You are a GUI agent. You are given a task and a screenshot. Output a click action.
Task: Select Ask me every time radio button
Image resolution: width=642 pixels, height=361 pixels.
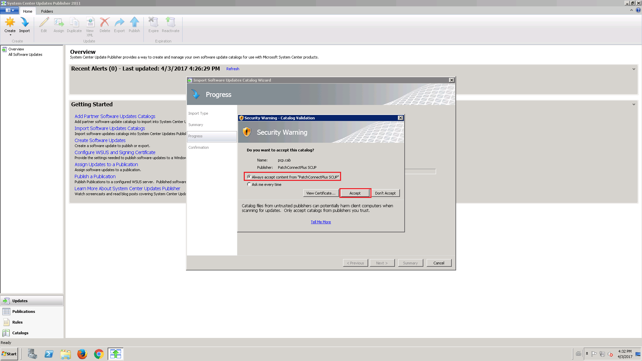249,184
